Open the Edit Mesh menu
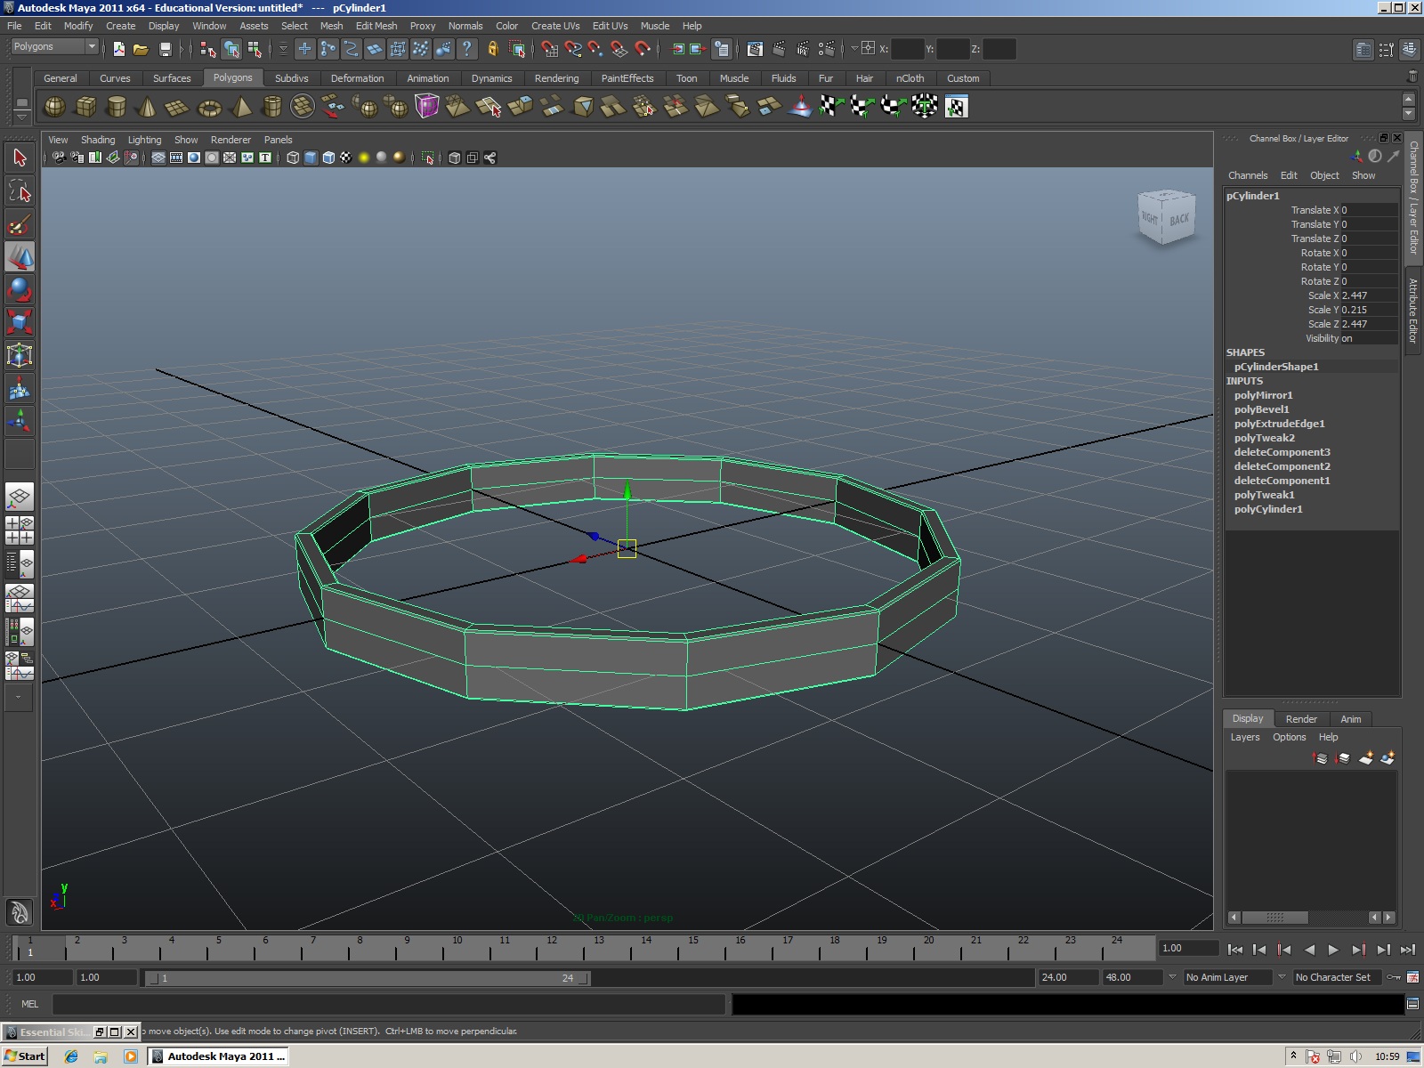This screenshot has width=1424, height=1068. tap(376, 26)
